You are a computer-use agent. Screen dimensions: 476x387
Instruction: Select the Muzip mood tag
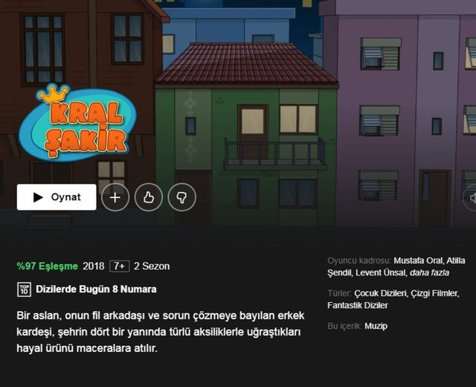point(376,326)
